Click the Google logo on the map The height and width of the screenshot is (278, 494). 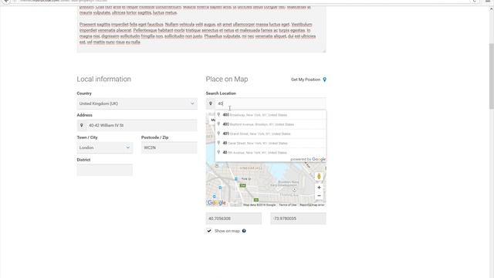[x=216, y=202]
